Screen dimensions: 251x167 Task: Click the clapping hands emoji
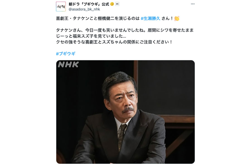pyautogui.click(x=177, y=19)
